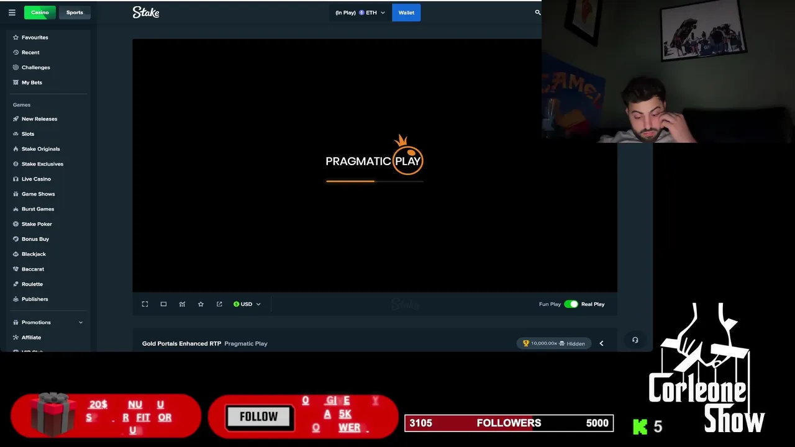Open the USD currency dropdown
This screenshot has height=447, width=795.
tap(247, 304)
